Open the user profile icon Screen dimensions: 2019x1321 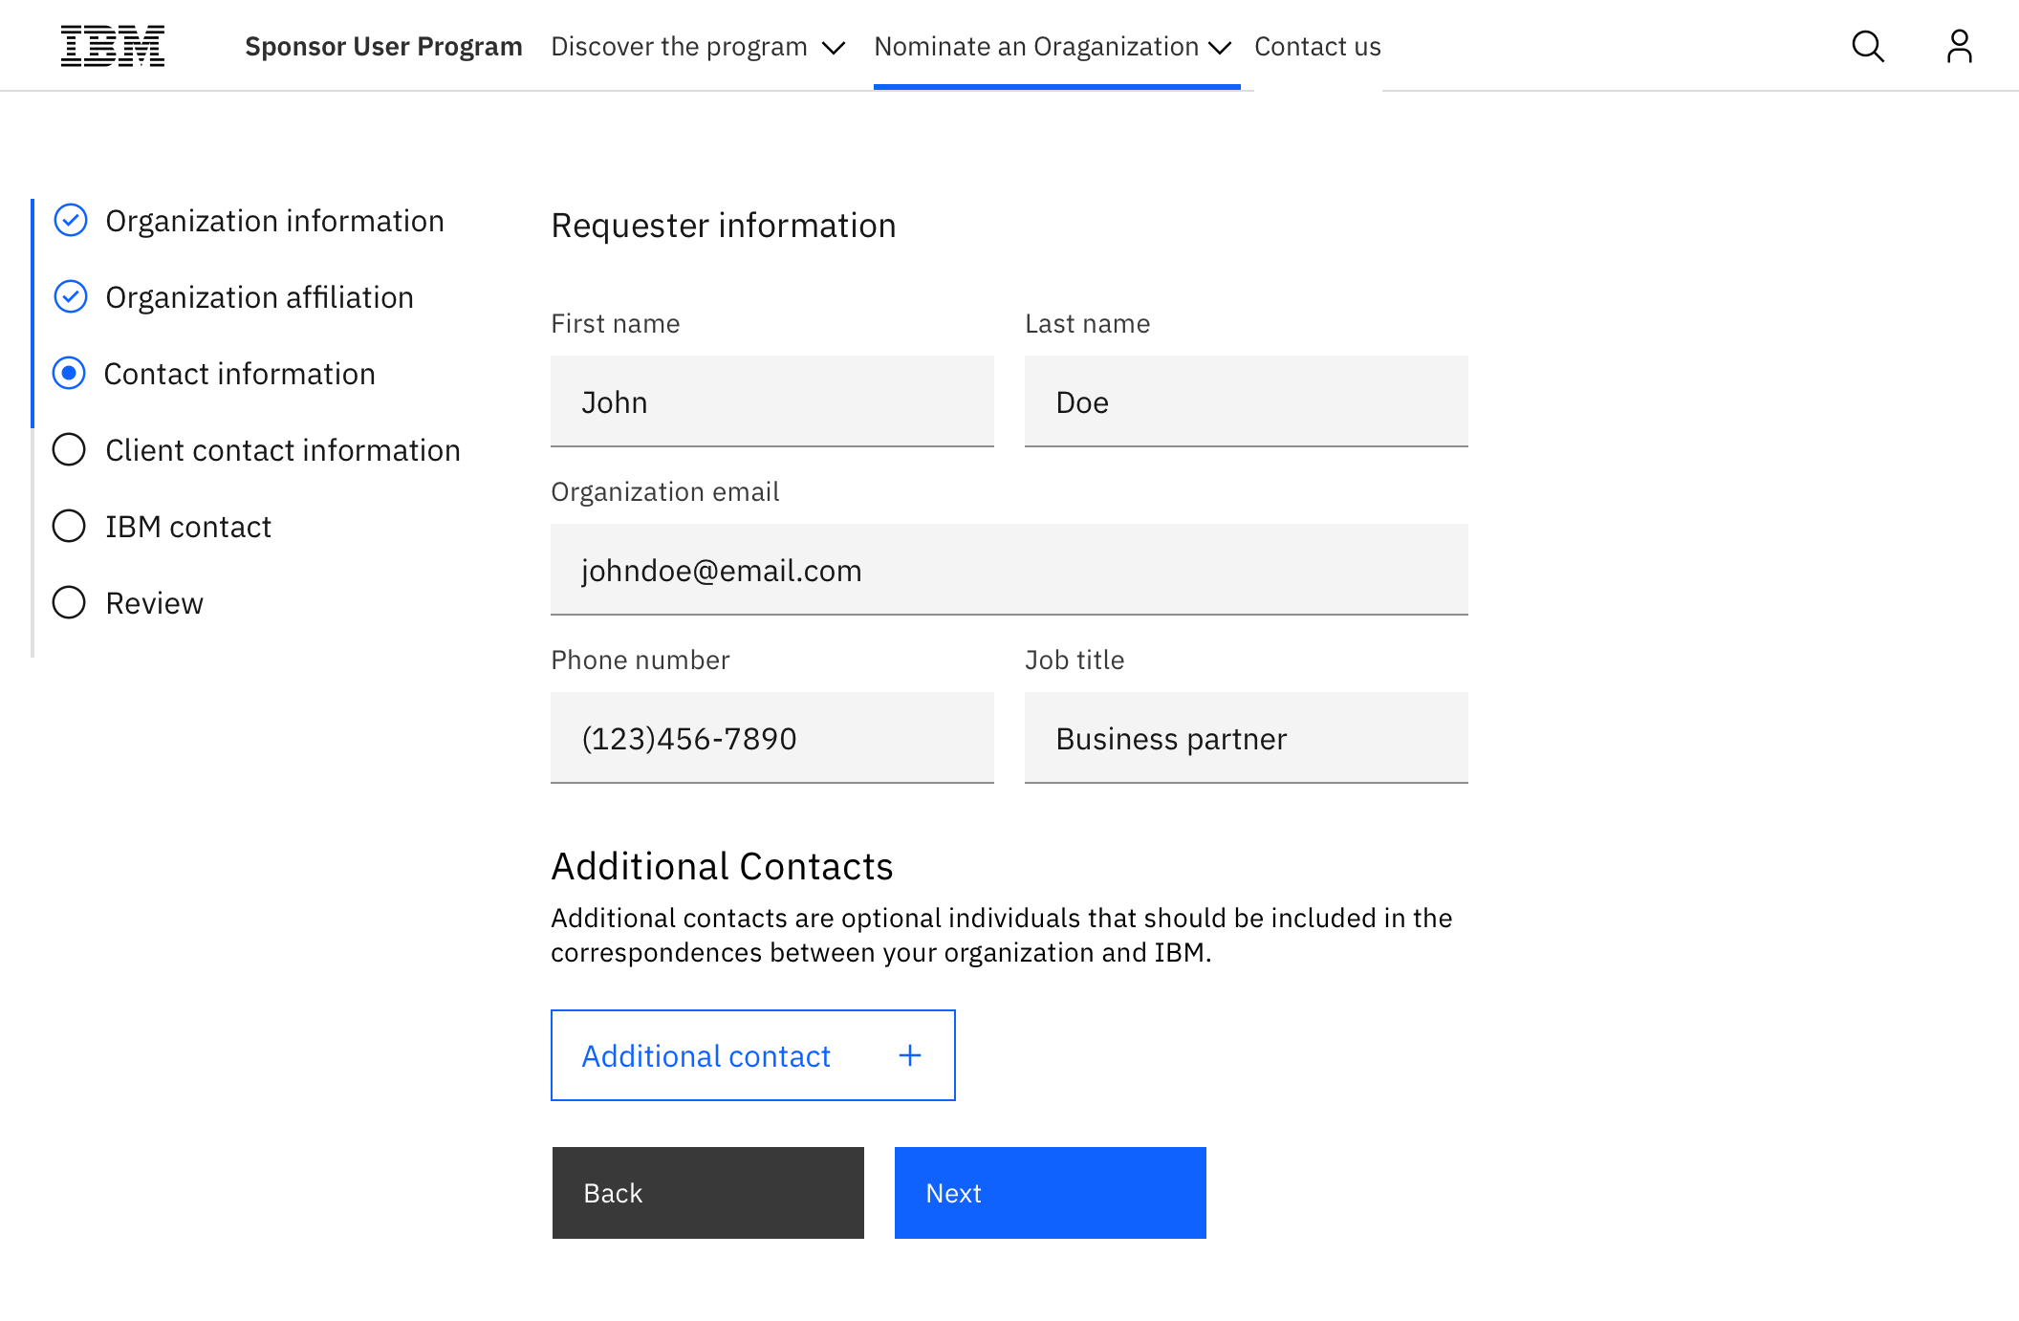tap(1959, 46)
